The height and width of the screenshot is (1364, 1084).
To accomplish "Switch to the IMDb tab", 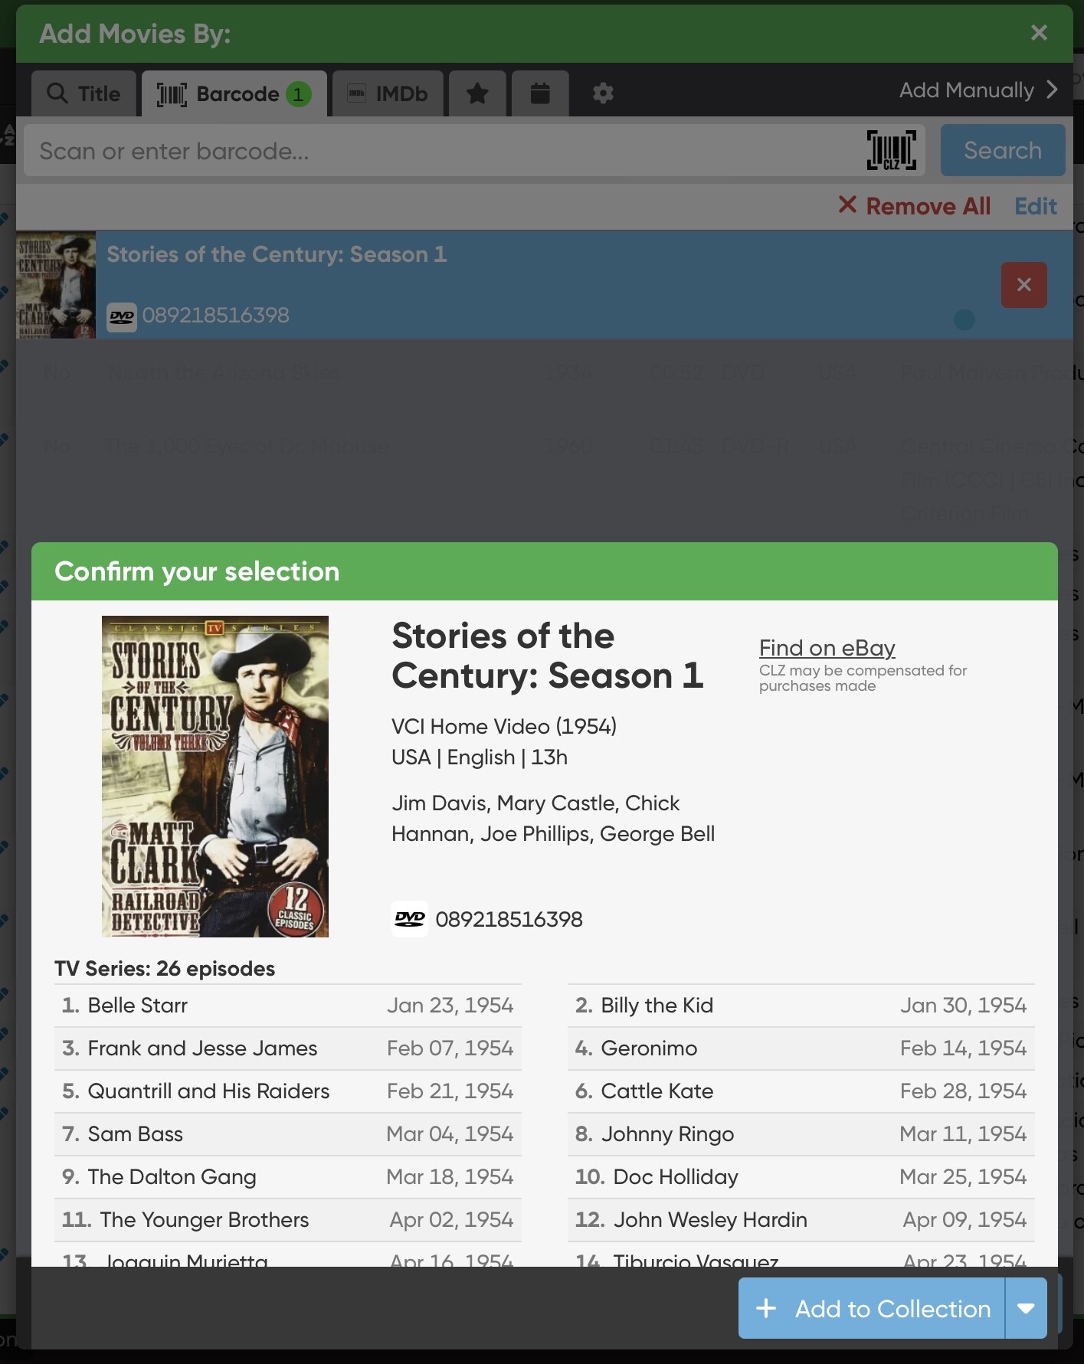I will point(388,93).
